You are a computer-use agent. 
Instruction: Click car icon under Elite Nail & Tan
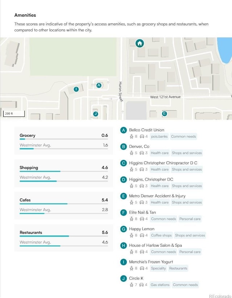142,219
